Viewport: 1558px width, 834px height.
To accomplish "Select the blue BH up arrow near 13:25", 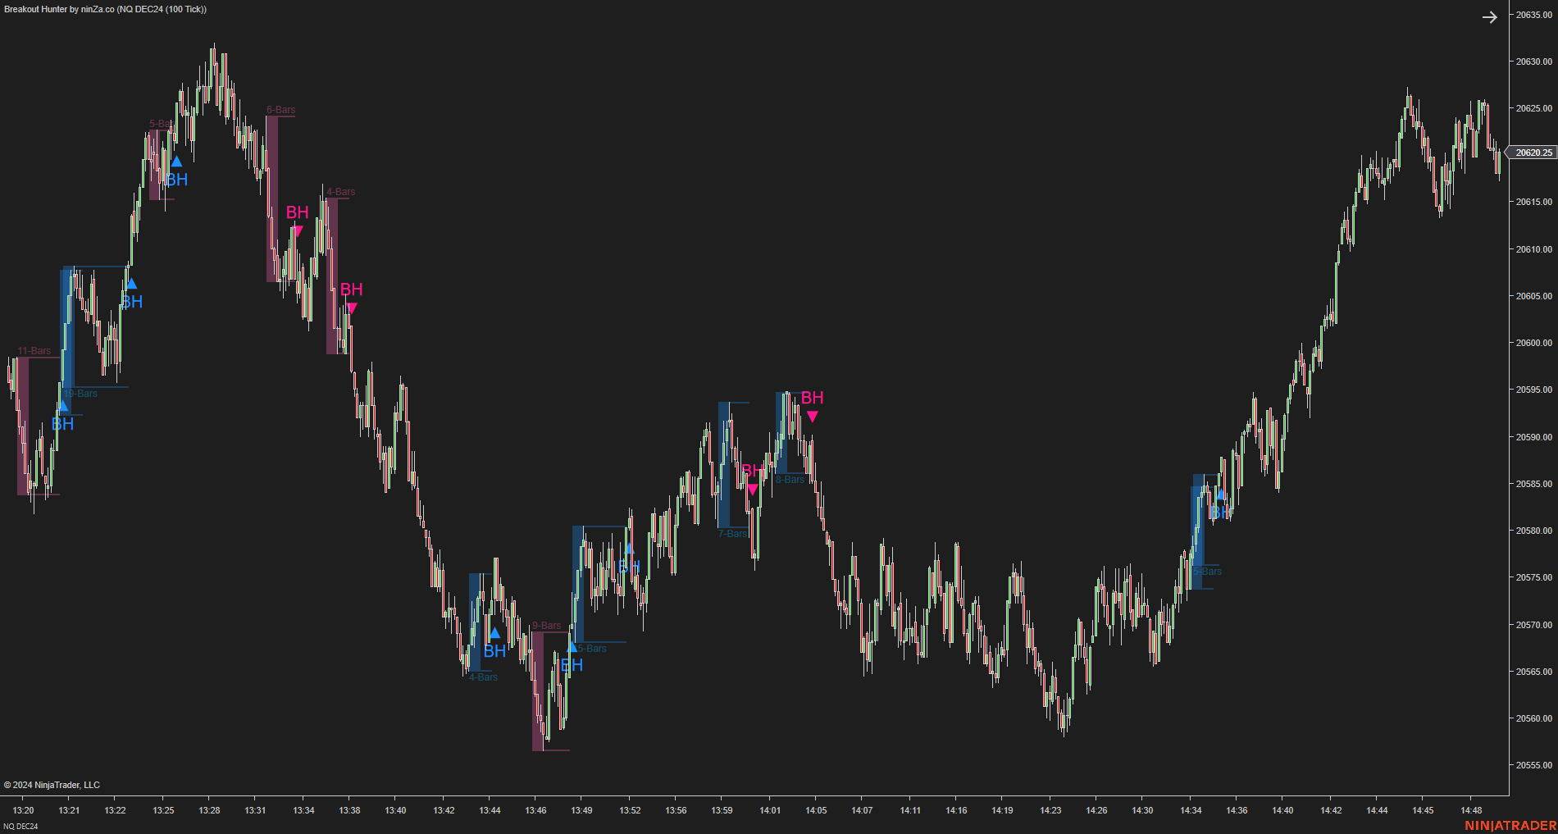I will tap(175, 162).
